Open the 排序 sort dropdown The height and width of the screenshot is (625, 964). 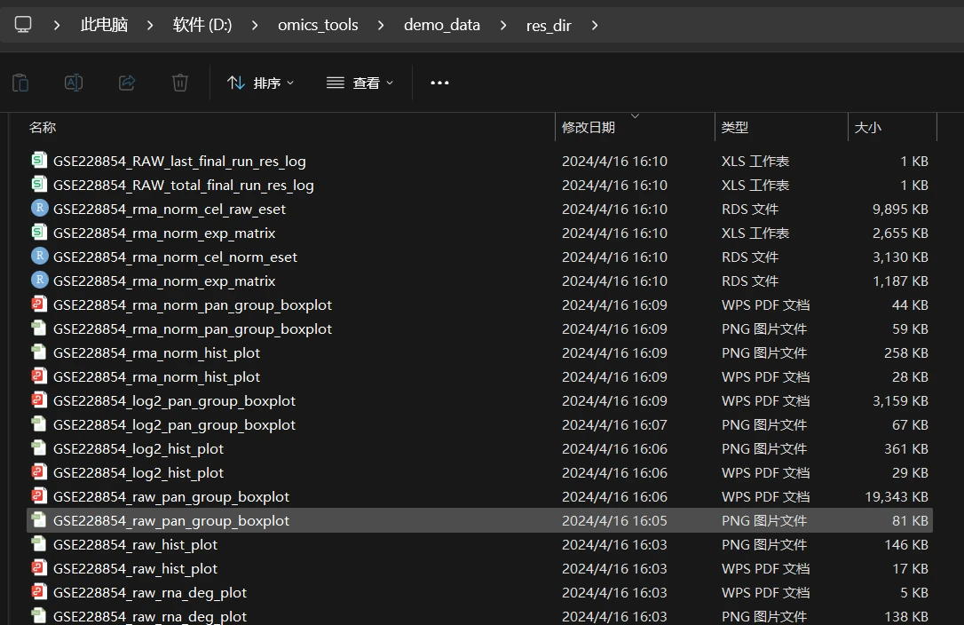260,83
